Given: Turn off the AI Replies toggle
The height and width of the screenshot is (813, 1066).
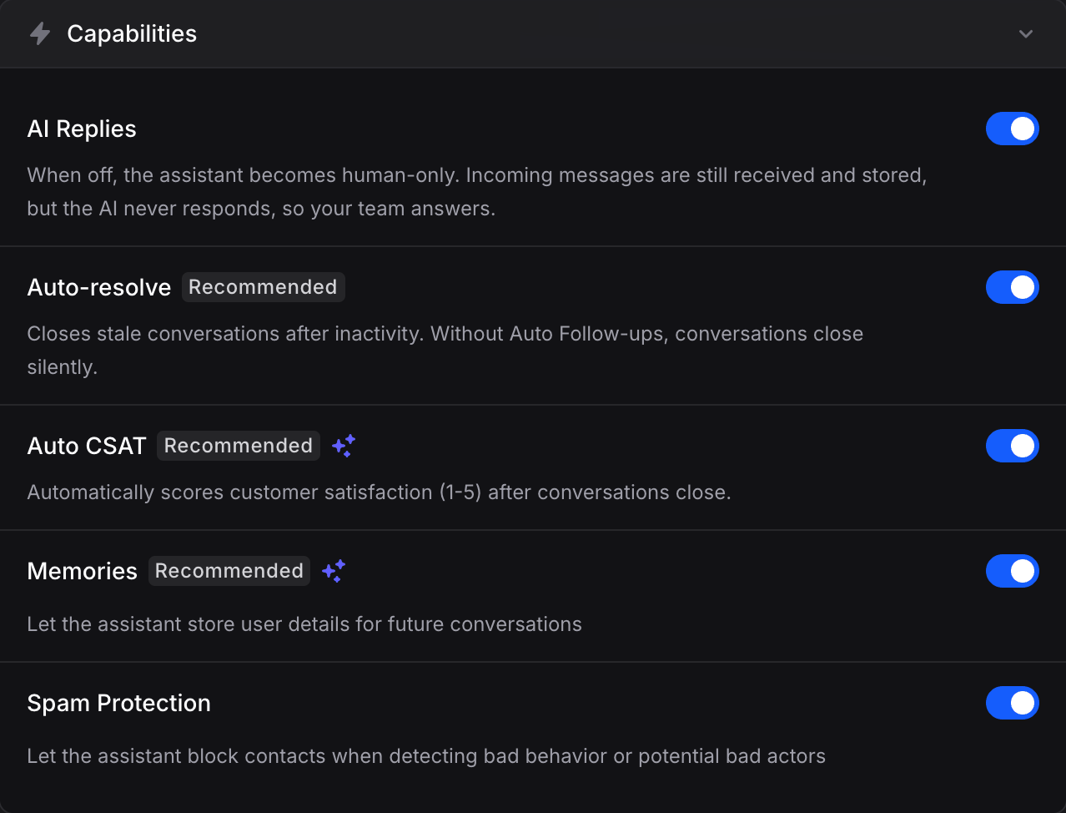Looking at the screenshot, I should [x=1012, y=129].
